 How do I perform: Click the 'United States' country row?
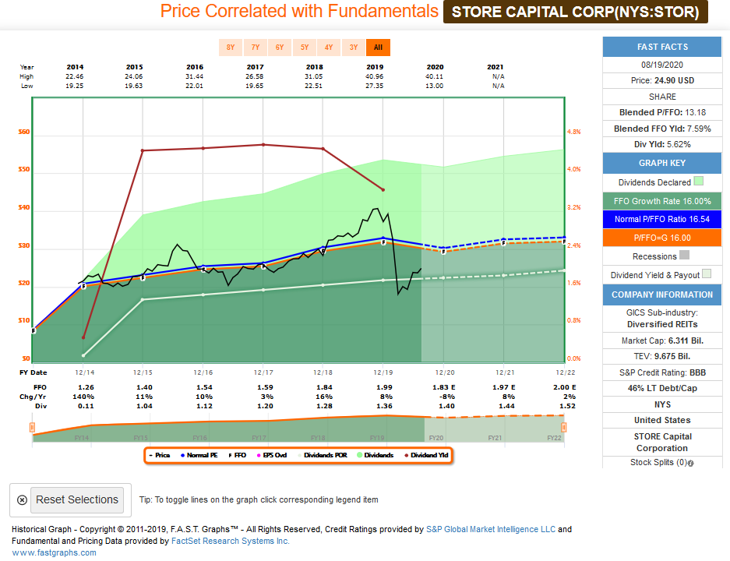pos(662,420)
